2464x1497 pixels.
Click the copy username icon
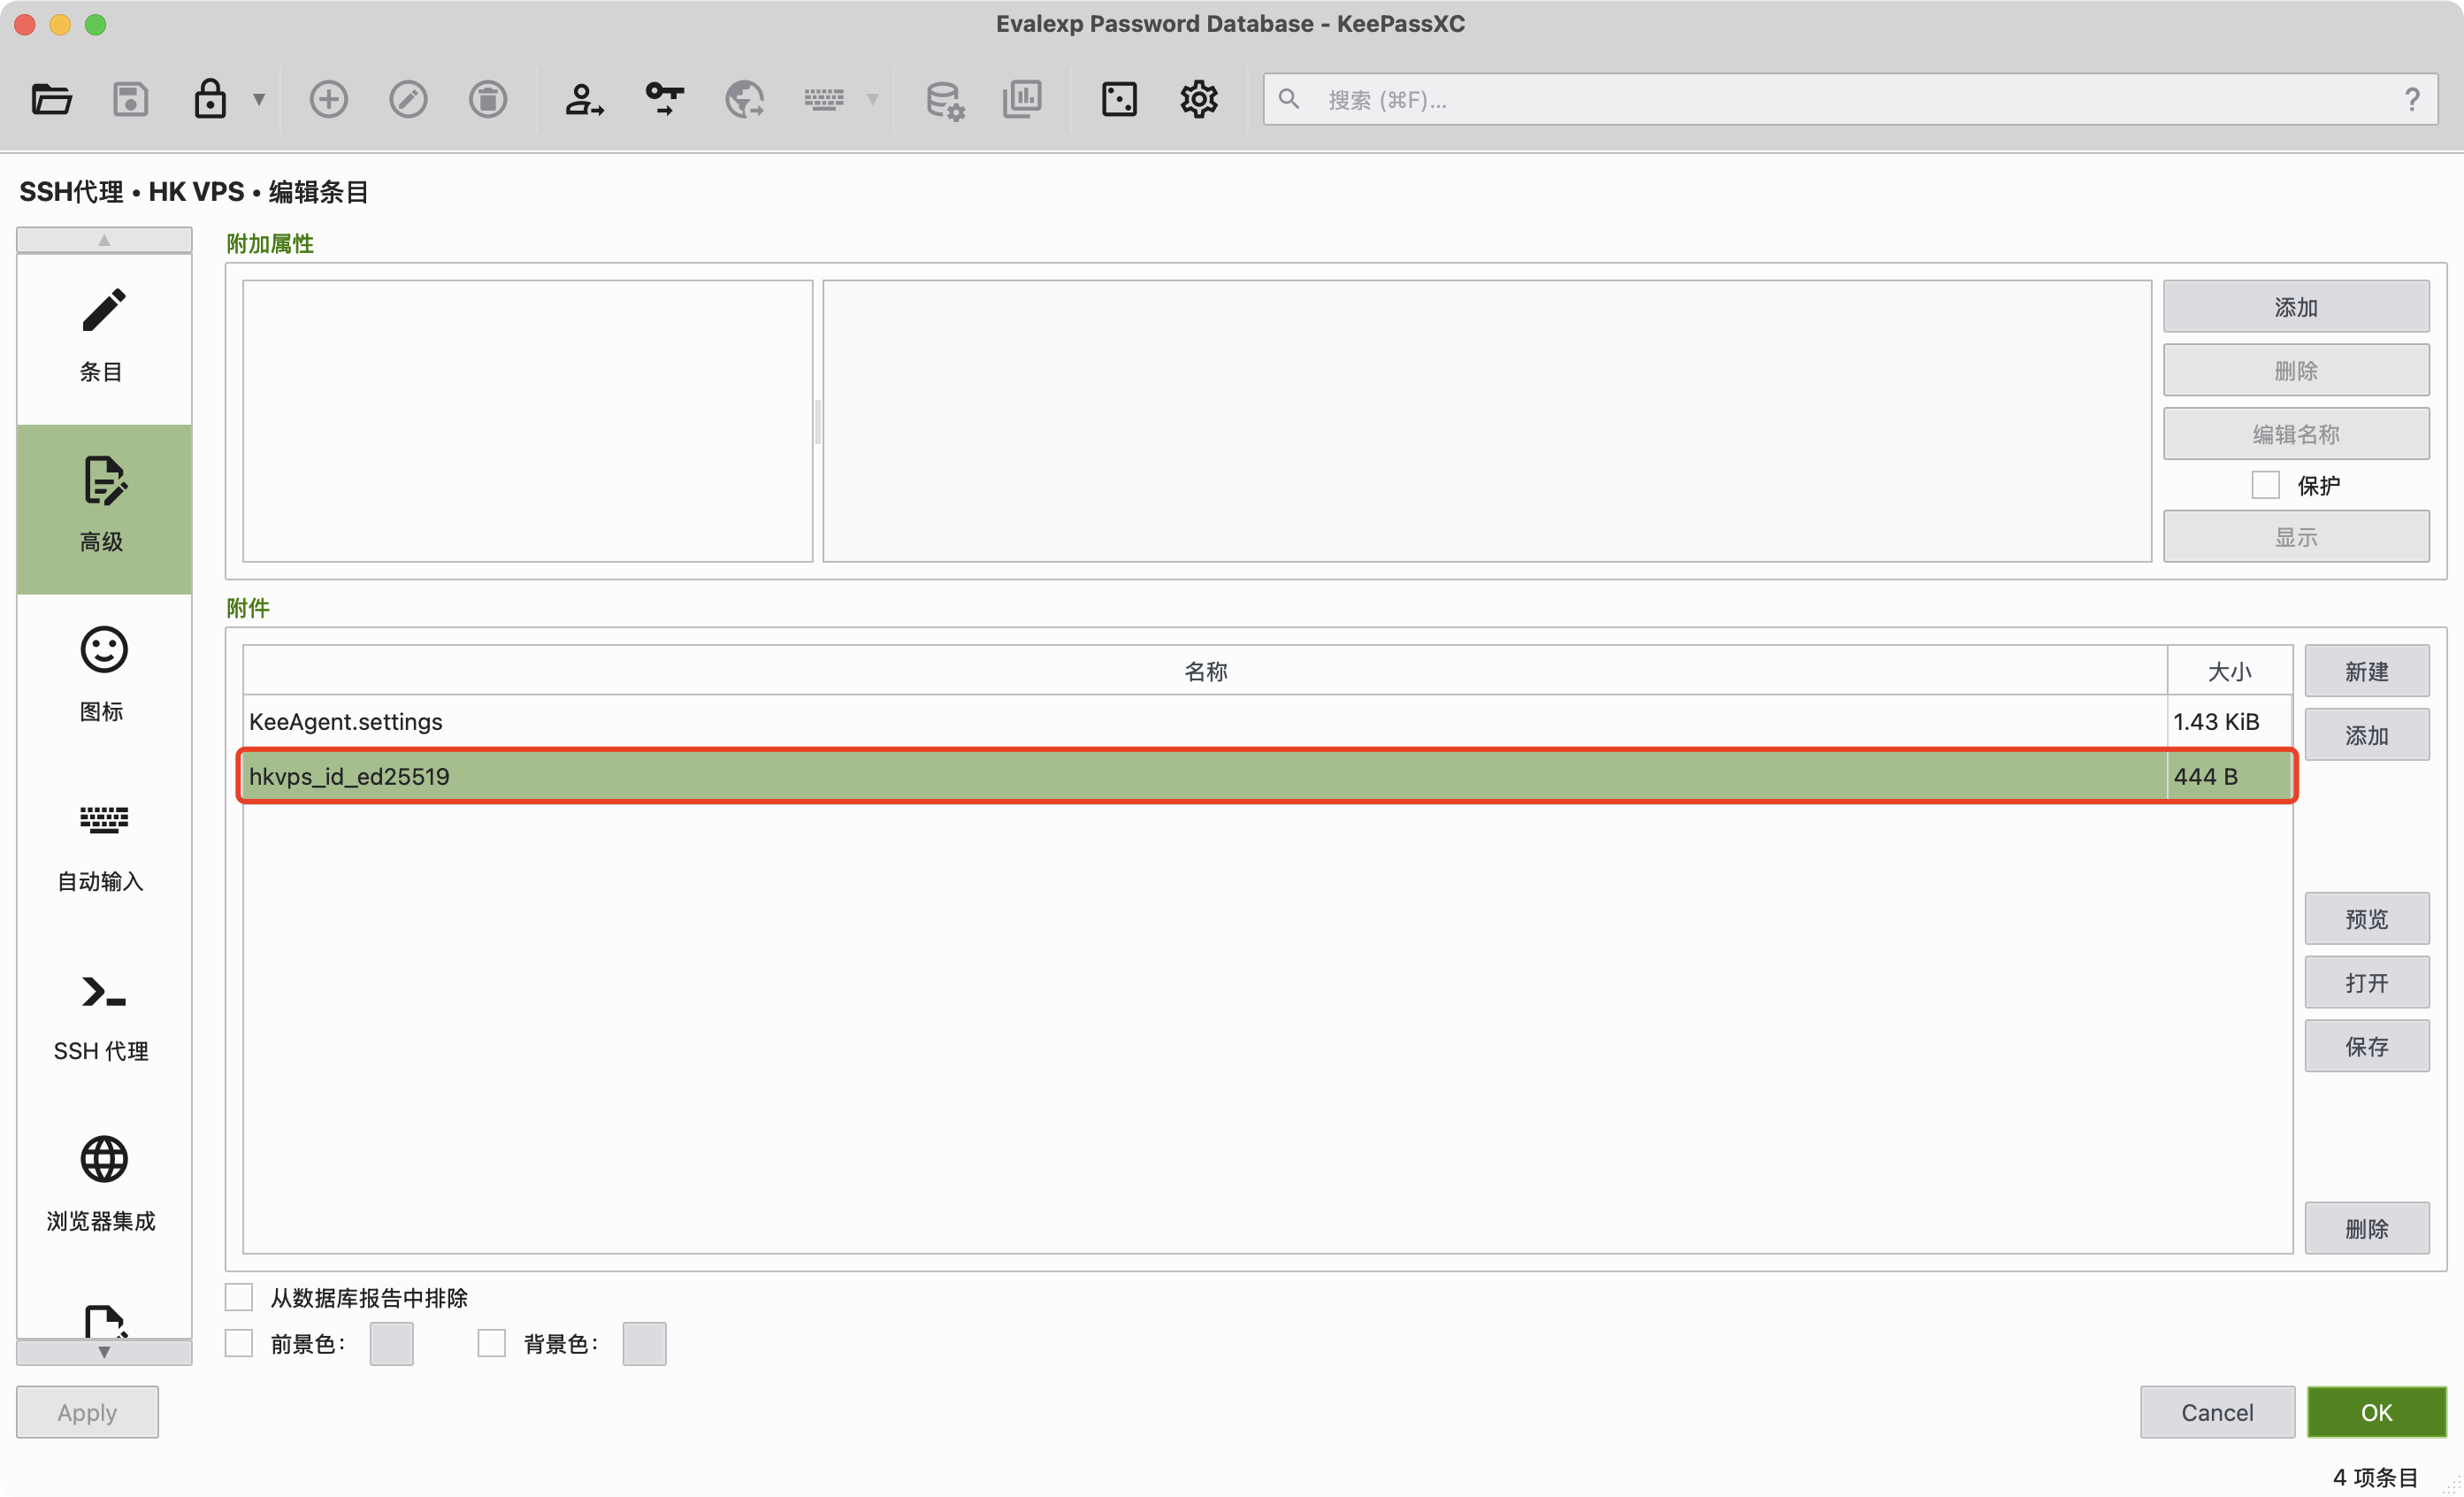tap(584, 99)
